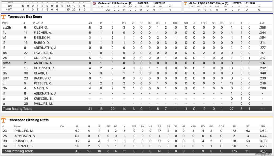Image resolution: width=274 pixels, height=156 pixels.
Task: Click the Team Batting Totals row
Action: [x=137, y=109]
